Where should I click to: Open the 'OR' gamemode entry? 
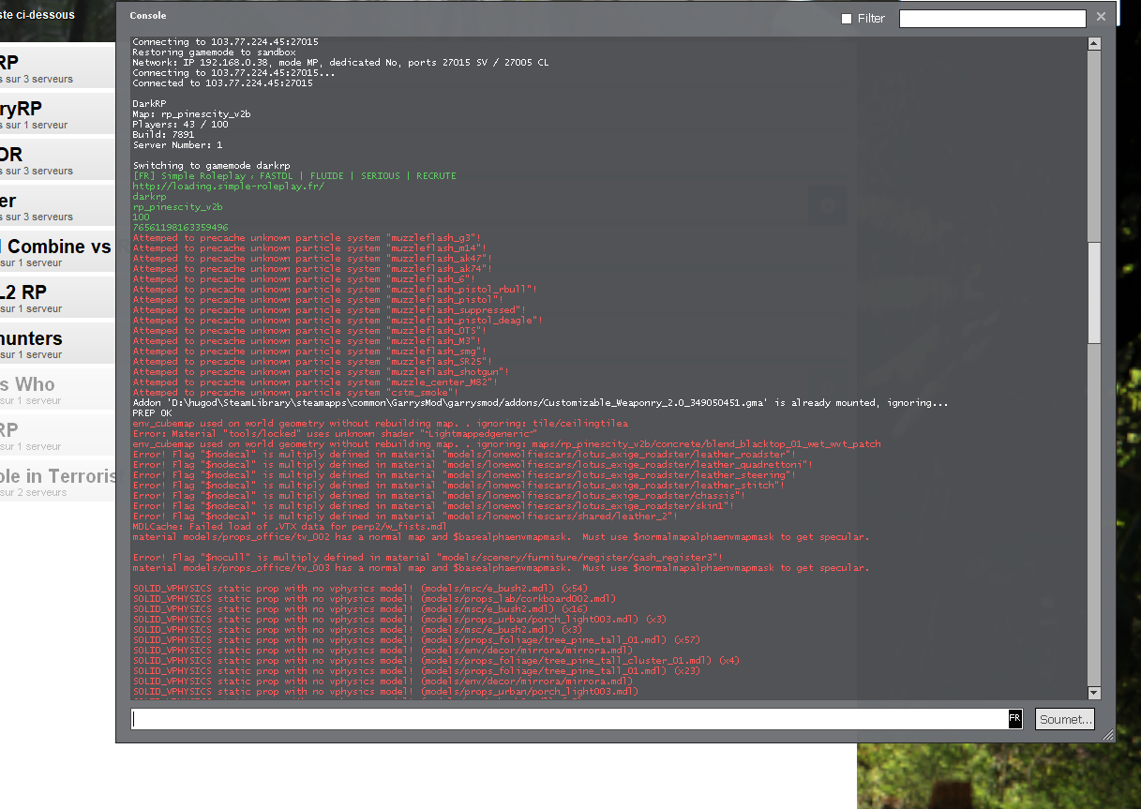pyautogui.click(x=57, y=161)
